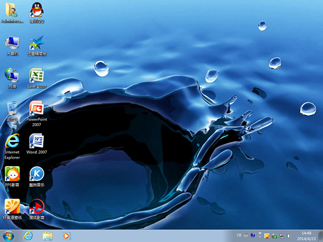Open the Xunlei (迅雷精简版) bird shortcut
323x242 pixels.
tap(36, 43)
